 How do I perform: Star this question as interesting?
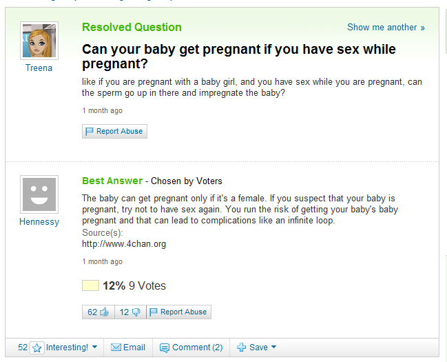click(37, 348)
